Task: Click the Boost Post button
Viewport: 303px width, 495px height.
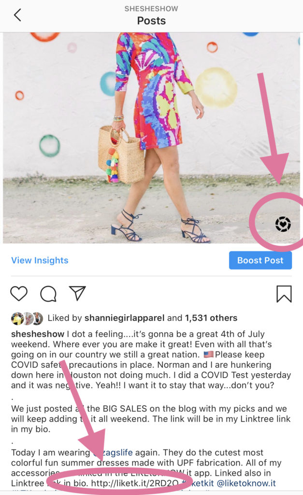Action: (260, 261)
